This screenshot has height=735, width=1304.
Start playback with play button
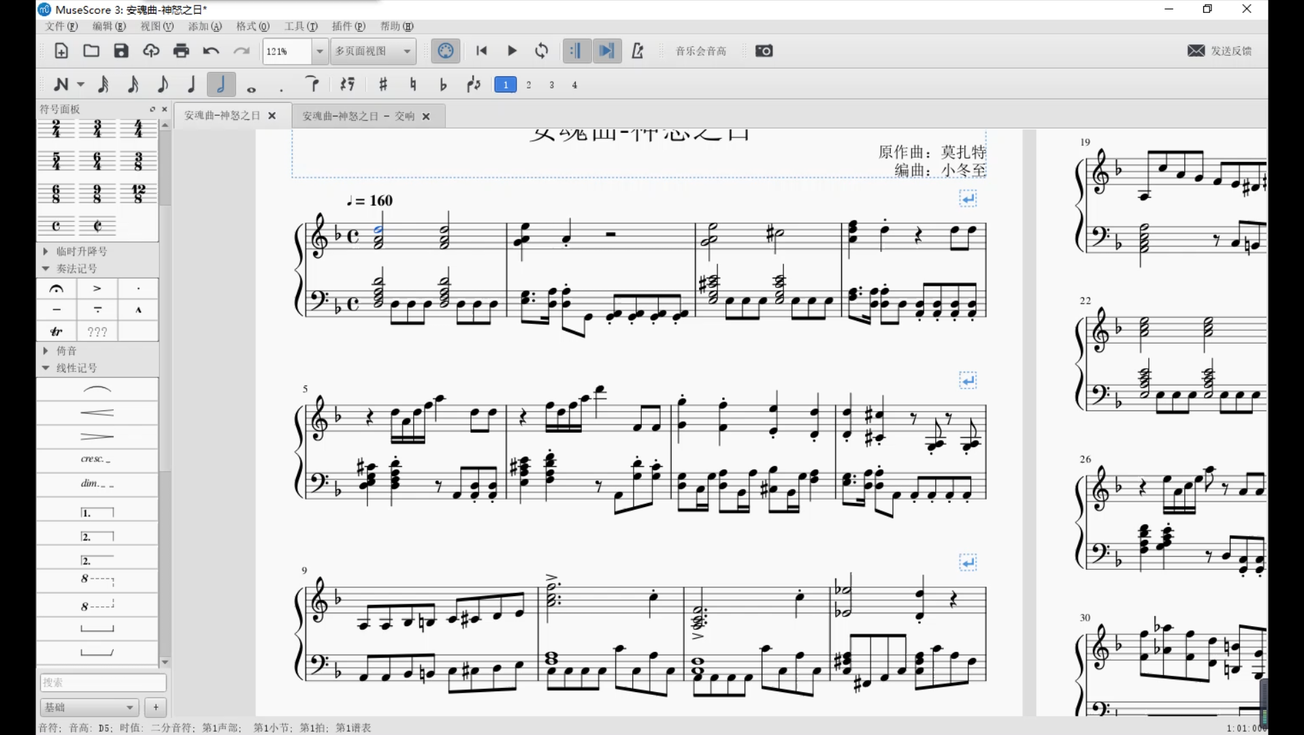pos(512,51)
